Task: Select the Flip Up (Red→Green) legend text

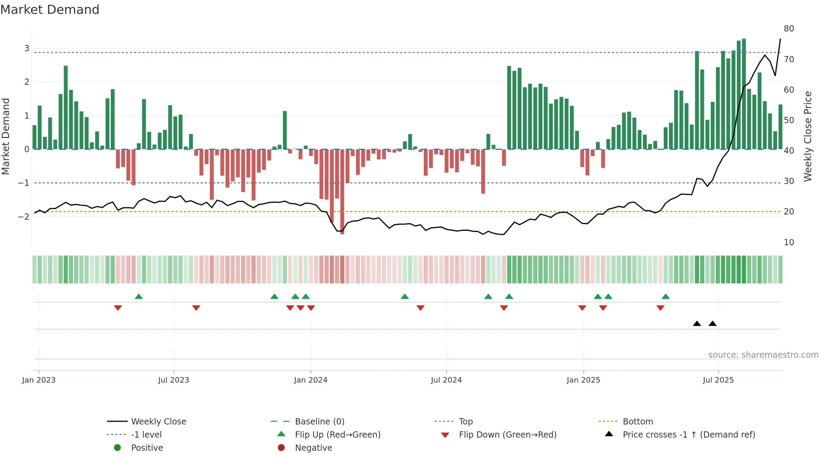Action: point(338,434)
